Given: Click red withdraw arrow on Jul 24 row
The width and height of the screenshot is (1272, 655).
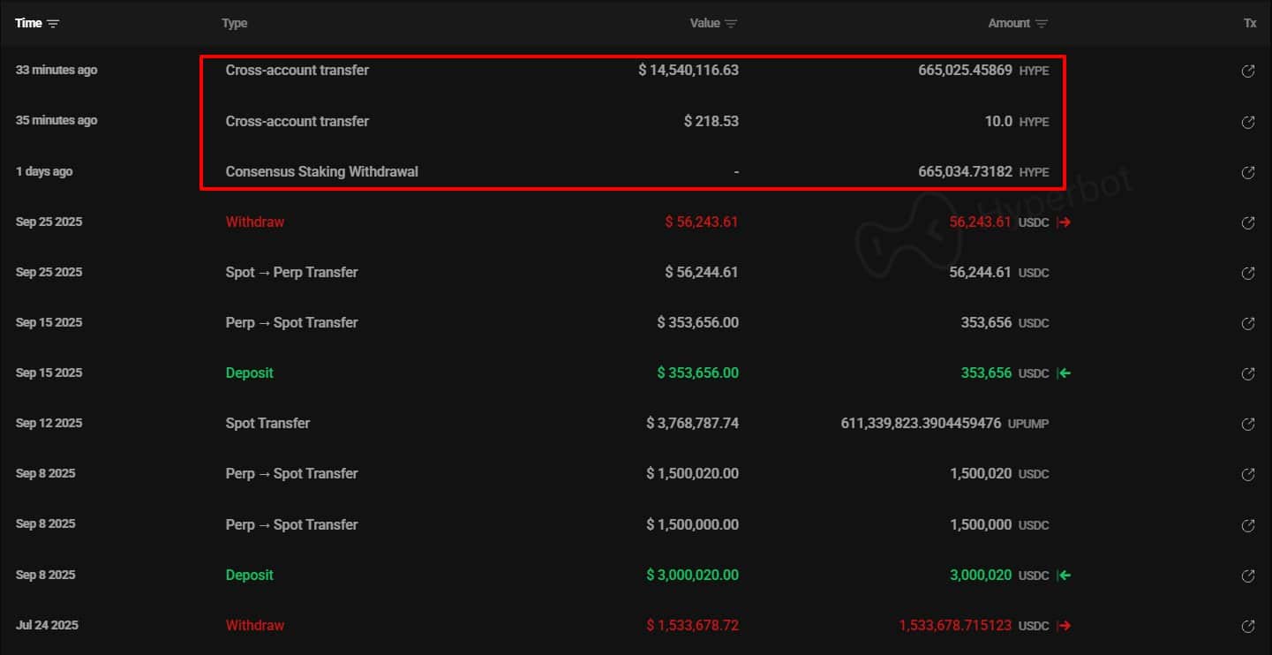Looking at the screenshot, I should pyautogui.click(x=1063, y=625).
